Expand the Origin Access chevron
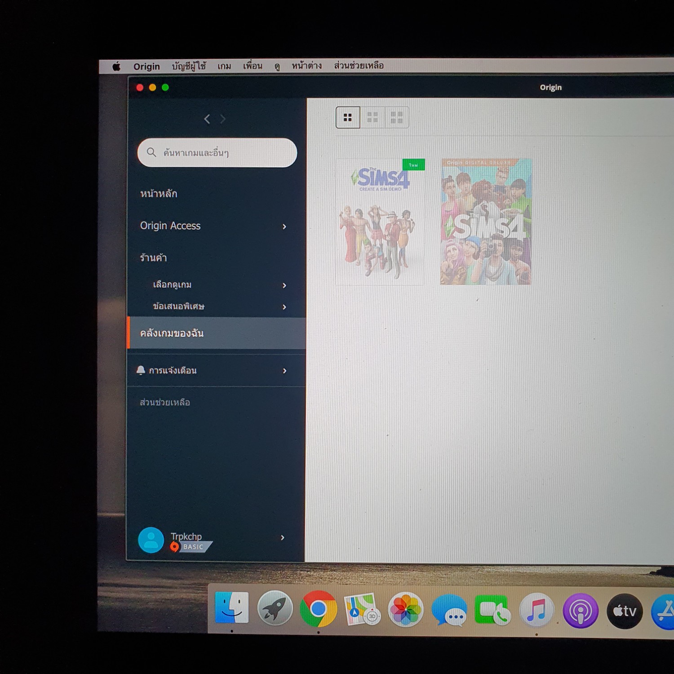Image resolution: width=674 pixels, height=674 pixels. coord(284,226)
